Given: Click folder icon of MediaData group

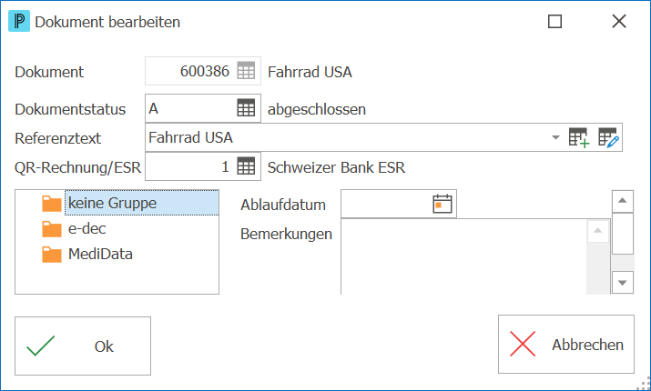Looking at the screenshot, I should click(x=52, y=255).
